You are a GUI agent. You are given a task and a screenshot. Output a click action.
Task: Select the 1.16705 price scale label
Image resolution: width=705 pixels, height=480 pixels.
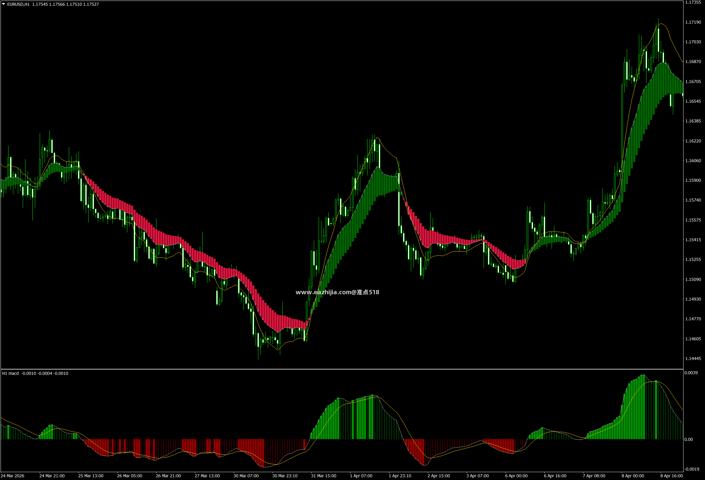[693, 82]
